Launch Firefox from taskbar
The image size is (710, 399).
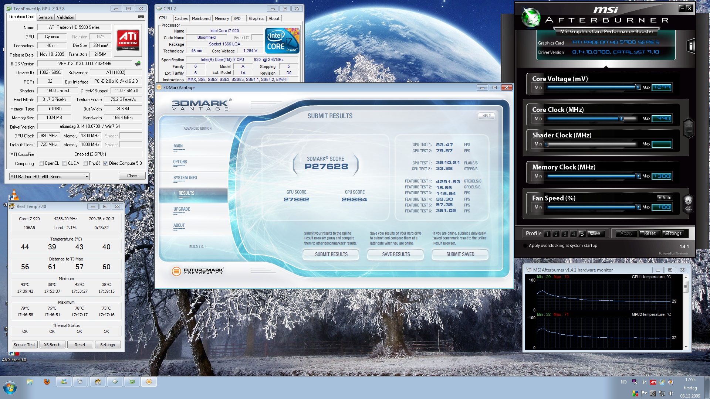click(x=47, y=382)
